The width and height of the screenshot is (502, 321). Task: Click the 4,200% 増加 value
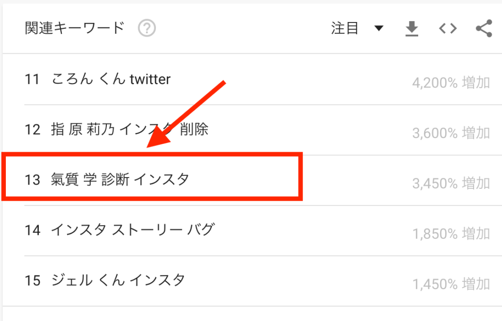451,83
